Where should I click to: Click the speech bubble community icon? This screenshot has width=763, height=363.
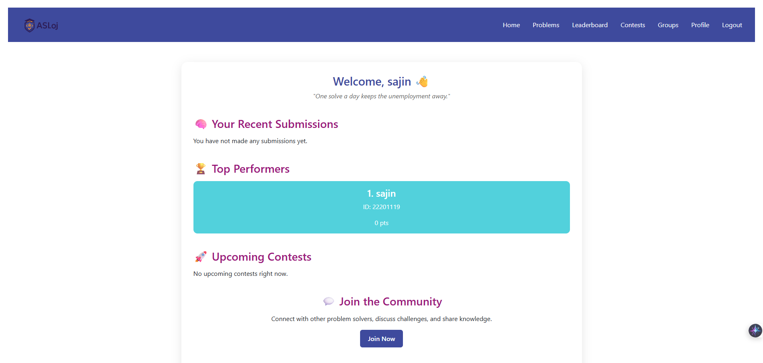click(328, 301)
